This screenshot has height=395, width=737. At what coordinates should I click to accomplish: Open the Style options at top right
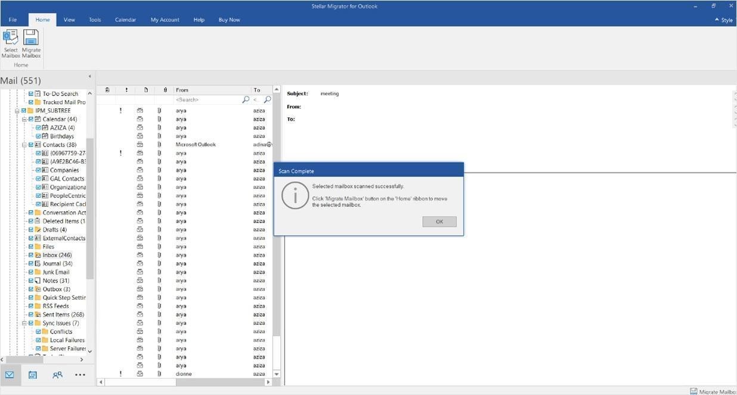[x=724, y=19]
